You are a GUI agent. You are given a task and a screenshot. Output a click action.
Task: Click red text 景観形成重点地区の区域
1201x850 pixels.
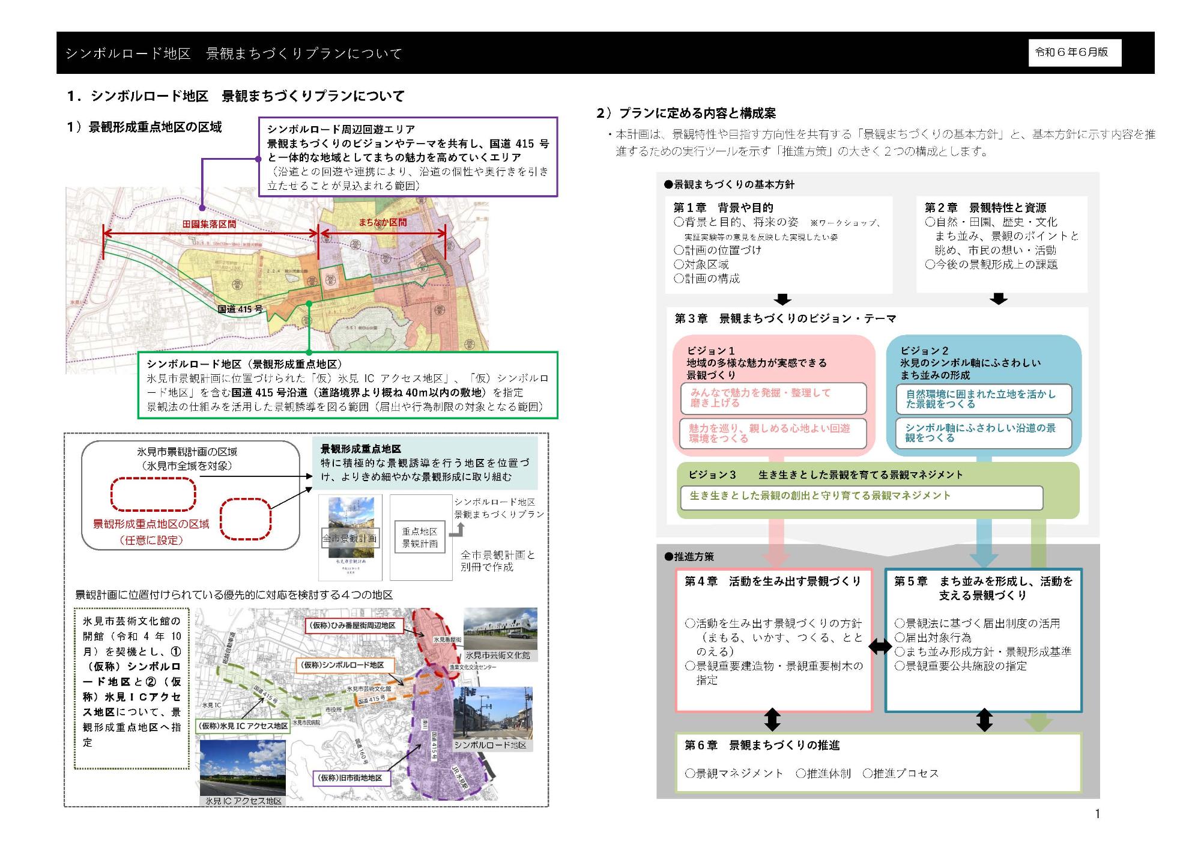tap(151, 524)
